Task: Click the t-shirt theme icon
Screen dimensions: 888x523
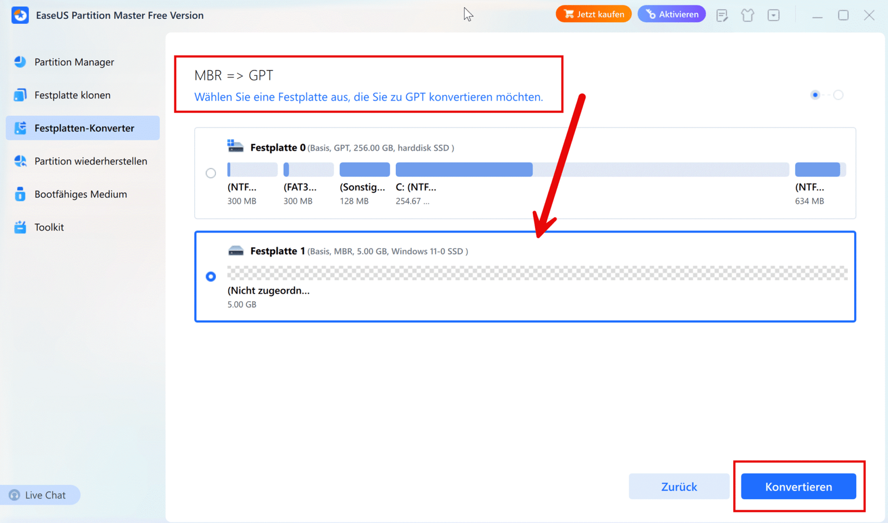Action: point(748,15)
